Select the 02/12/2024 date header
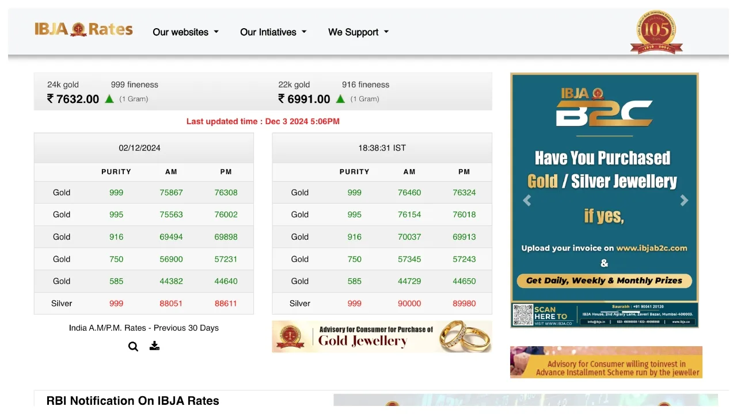The width and height of the screenshot is (737, 414). point(144,148)
